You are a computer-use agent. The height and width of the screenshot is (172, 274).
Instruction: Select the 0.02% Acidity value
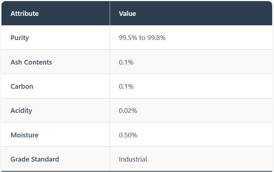coord(128,111)
